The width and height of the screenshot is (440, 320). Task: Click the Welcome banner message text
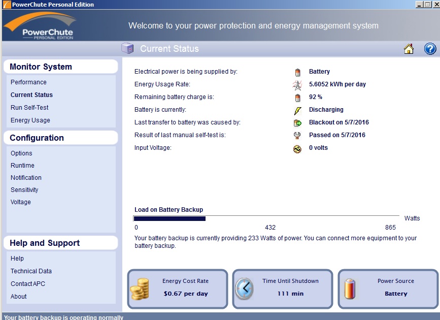(253, 25)
